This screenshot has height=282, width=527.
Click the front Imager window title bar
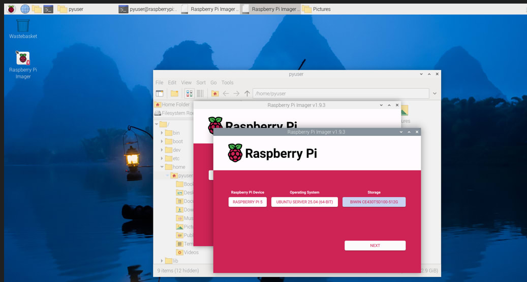point(316,132)
